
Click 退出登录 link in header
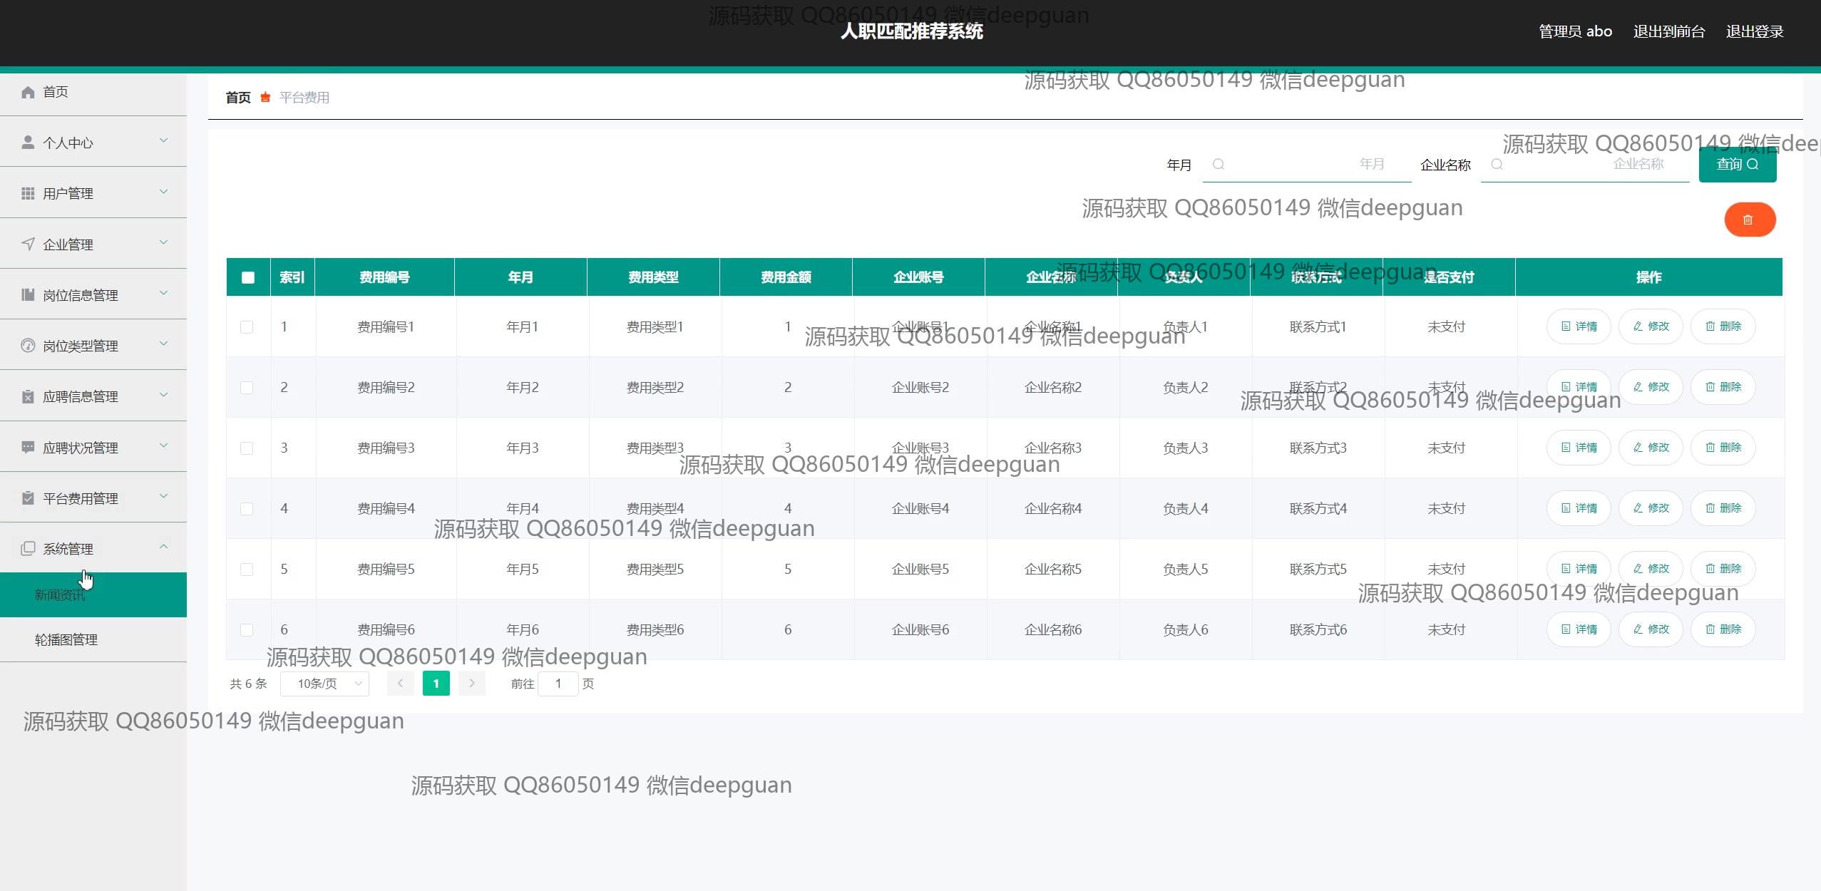pos(1754,31)
